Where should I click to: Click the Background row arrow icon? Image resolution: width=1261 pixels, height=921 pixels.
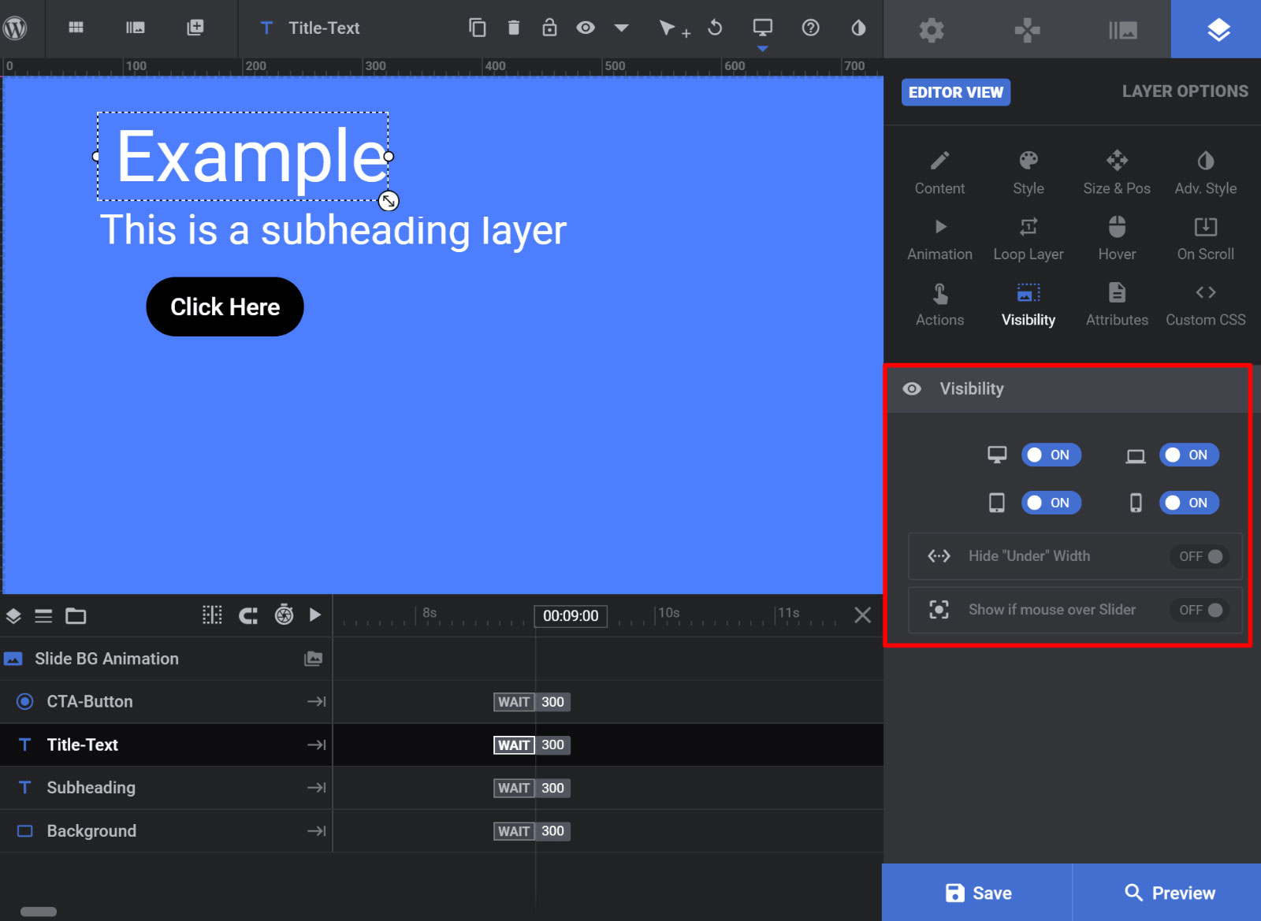coord(317,831)
